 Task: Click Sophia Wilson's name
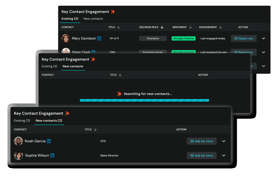pyautogui.click(x=37, y=155)
